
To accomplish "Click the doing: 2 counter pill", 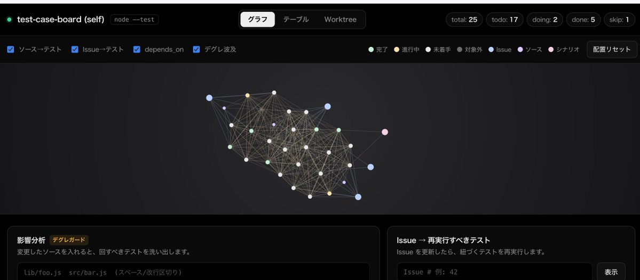I will pos(545,20).
